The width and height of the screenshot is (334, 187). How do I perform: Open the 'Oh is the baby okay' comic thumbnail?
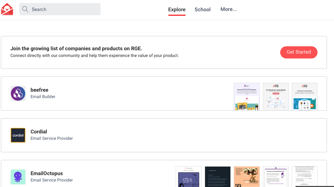(189, 177)
